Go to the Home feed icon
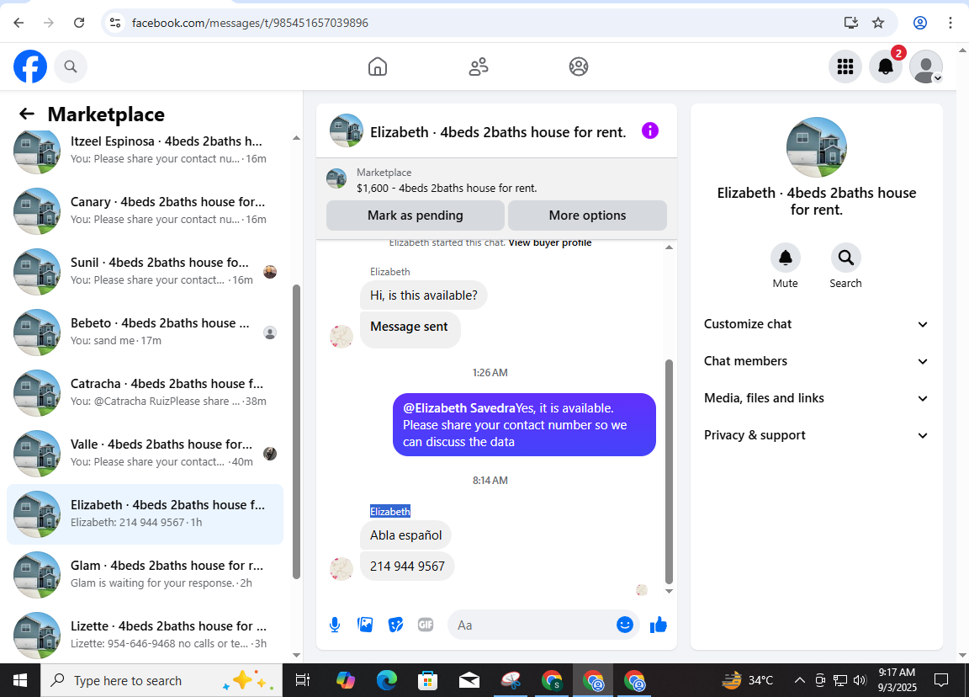969x697 pixels. [x=378, y=67]
